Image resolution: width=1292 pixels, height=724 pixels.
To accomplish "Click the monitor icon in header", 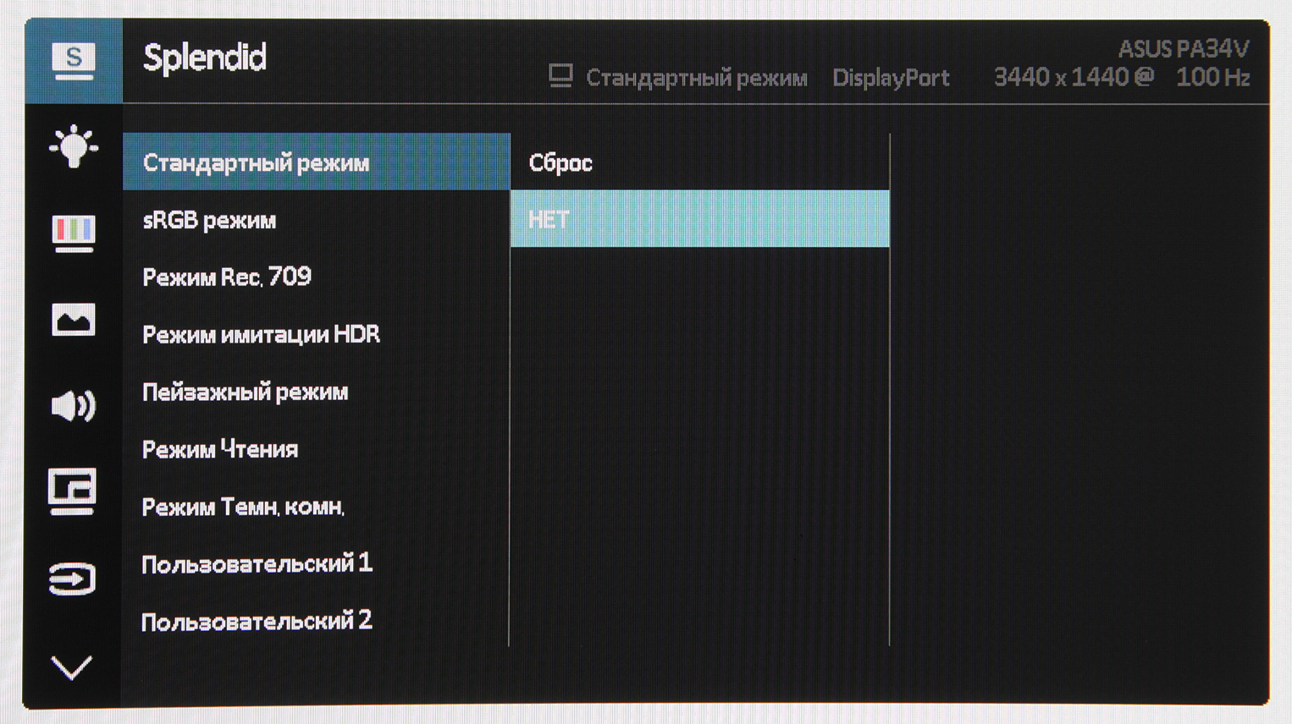I will click(560, 77).
